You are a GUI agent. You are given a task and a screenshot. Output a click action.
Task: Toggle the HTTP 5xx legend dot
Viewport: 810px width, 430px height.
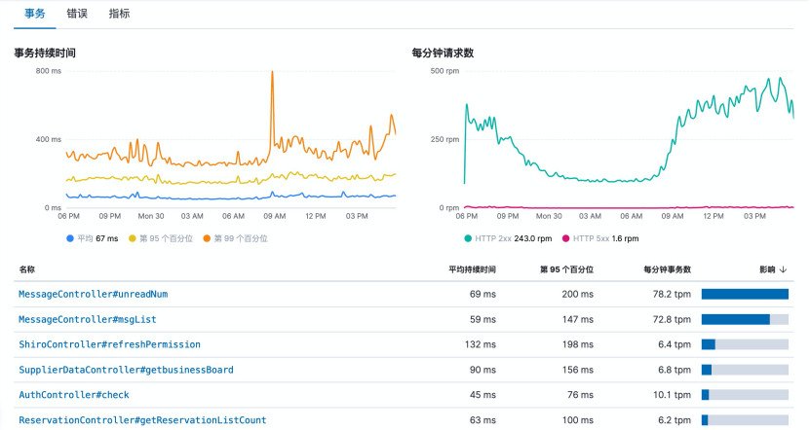[565, 238]
